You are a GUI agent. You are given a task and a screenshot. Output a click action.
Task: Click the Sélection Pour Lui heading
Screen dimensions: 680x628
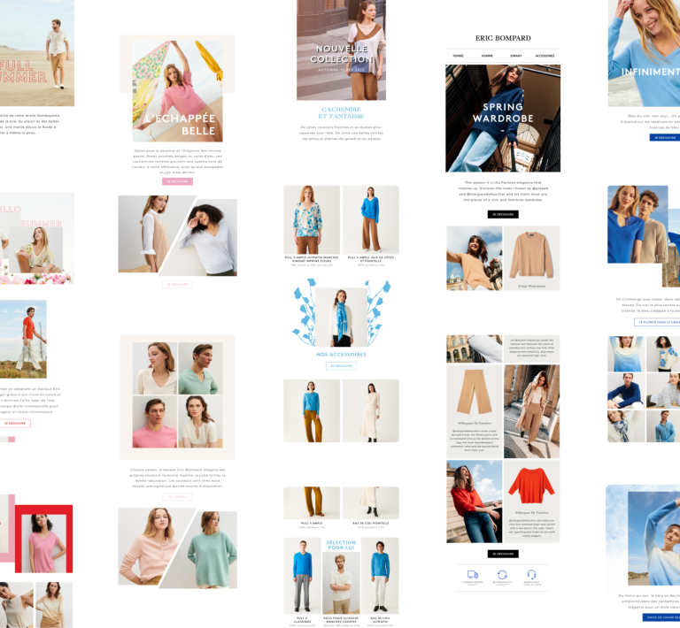click(x=341, y=546)
